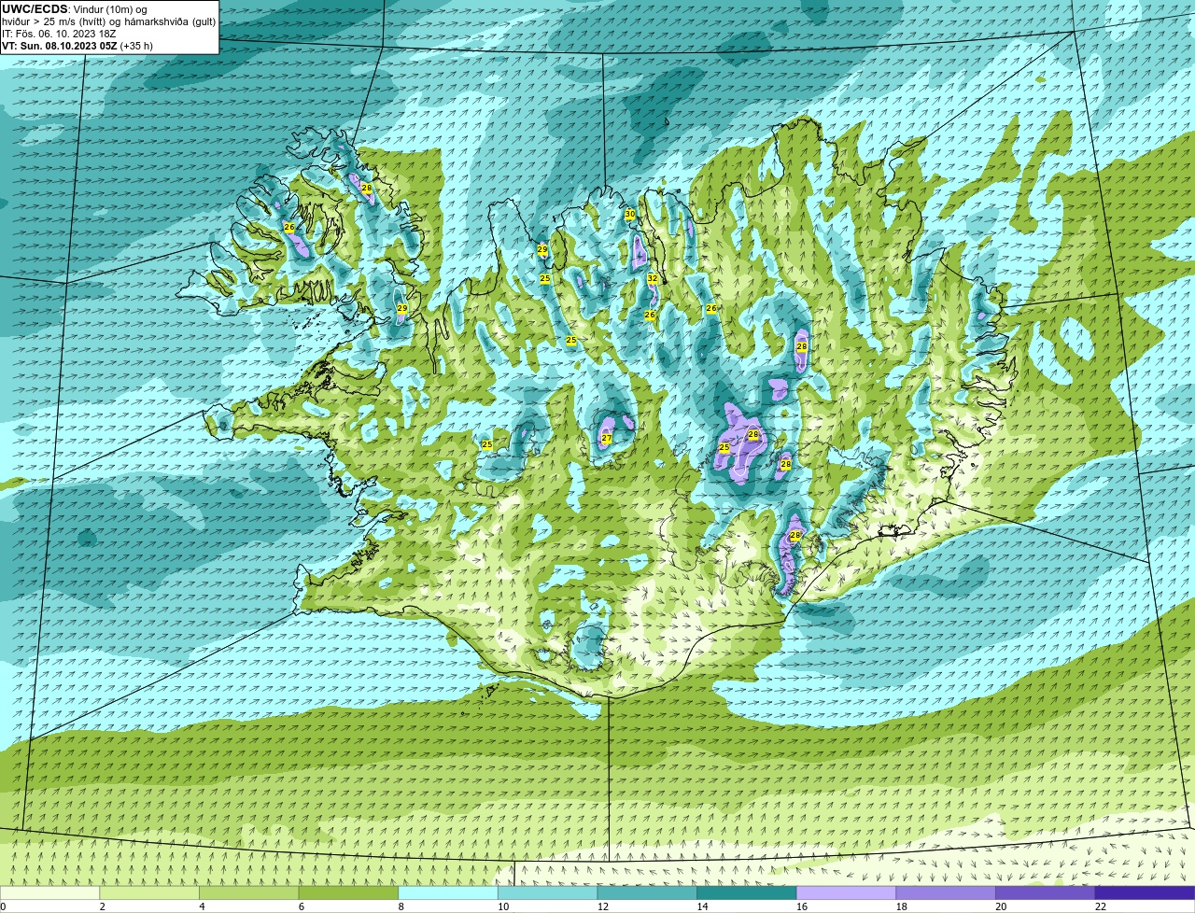Click the yellow gust label 32
Screen dimensions: 1195x913
tap(653, 278)
